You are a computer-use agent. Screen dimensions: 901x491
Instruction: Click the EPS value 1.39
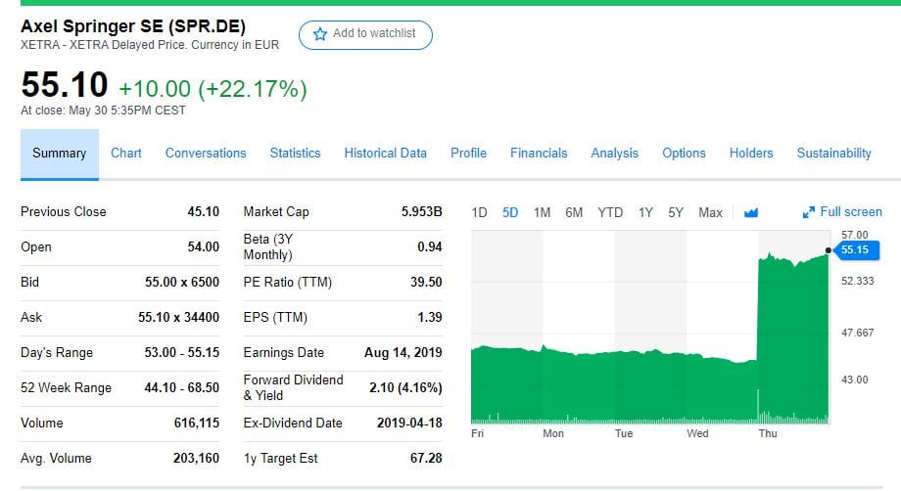[430, 318]
